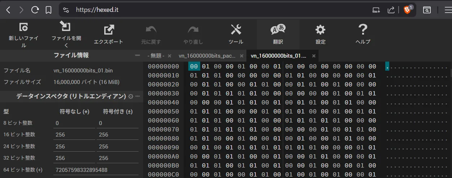
Task: Close the vn_16000000bits_01 tab
Action: pos(314,56)
